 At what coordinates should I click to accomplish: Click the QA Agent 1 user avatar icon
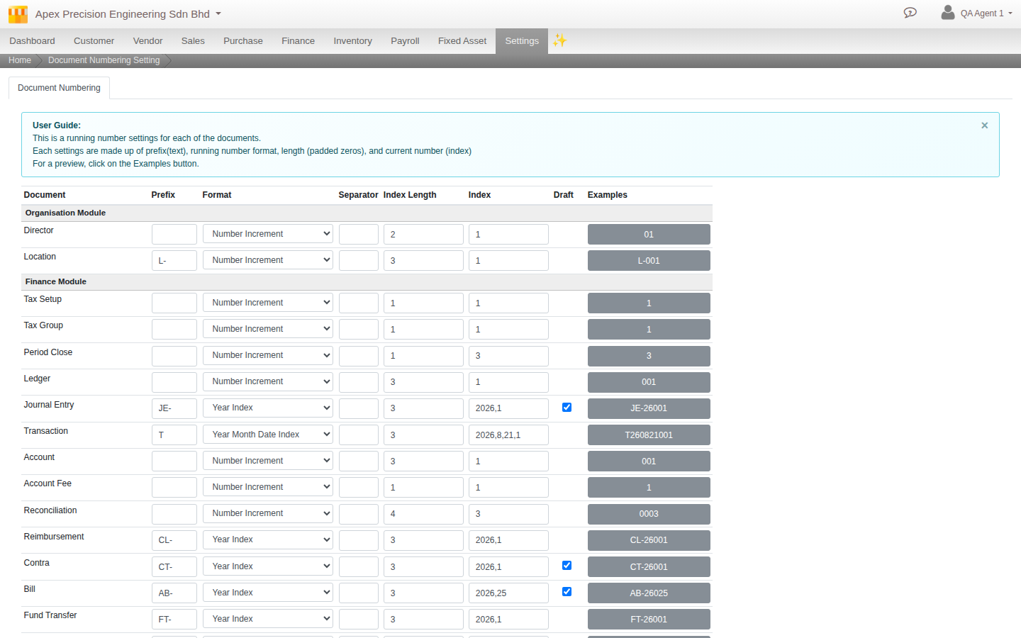pyautogui.click(x=947, y=12)
